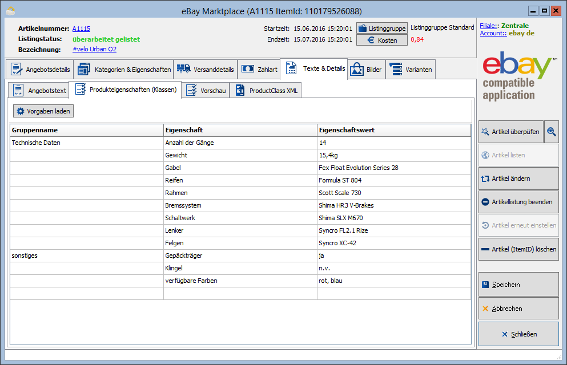Click the app icon in title bar
This screenshot has height=365, width=567.
click(x=10, y=11)
